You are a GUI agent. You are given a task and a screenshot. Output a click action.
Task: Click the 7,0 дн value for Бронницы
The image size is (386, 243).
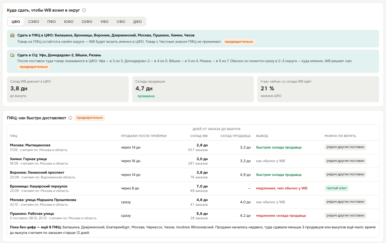pyautogui.click(x=202, y=186)
